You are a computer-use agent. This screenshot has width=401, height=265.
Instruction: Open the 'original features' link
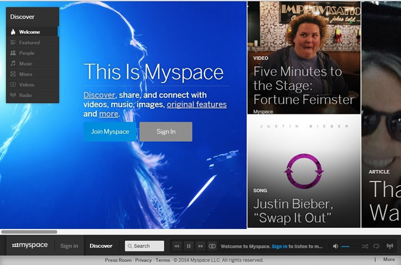196,105
